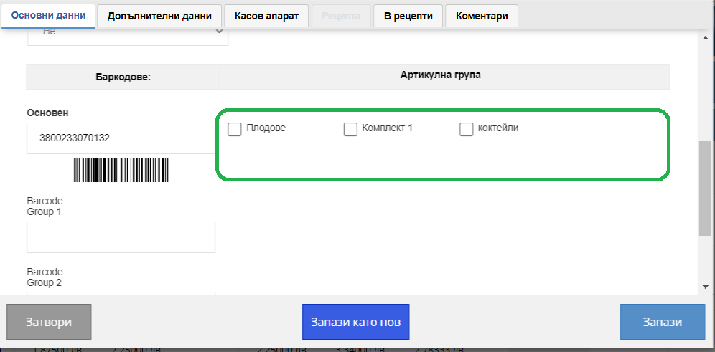Click the Затвори button

tap(49, 322)
